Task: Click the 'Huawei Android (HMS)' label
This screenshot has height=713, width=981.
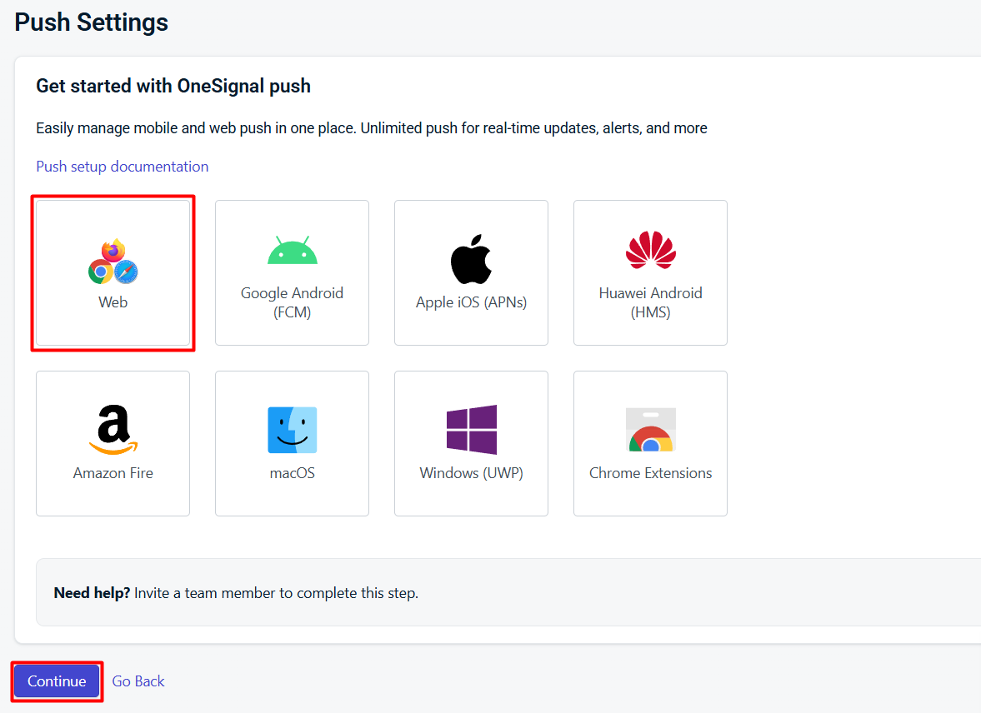Action: (651, 302)
